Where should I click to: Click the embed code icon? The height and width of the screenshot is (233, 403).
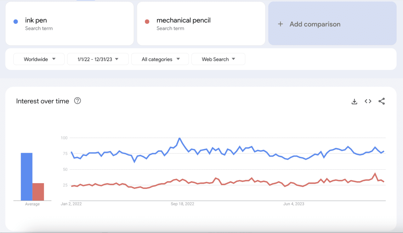tap(368, 101)
